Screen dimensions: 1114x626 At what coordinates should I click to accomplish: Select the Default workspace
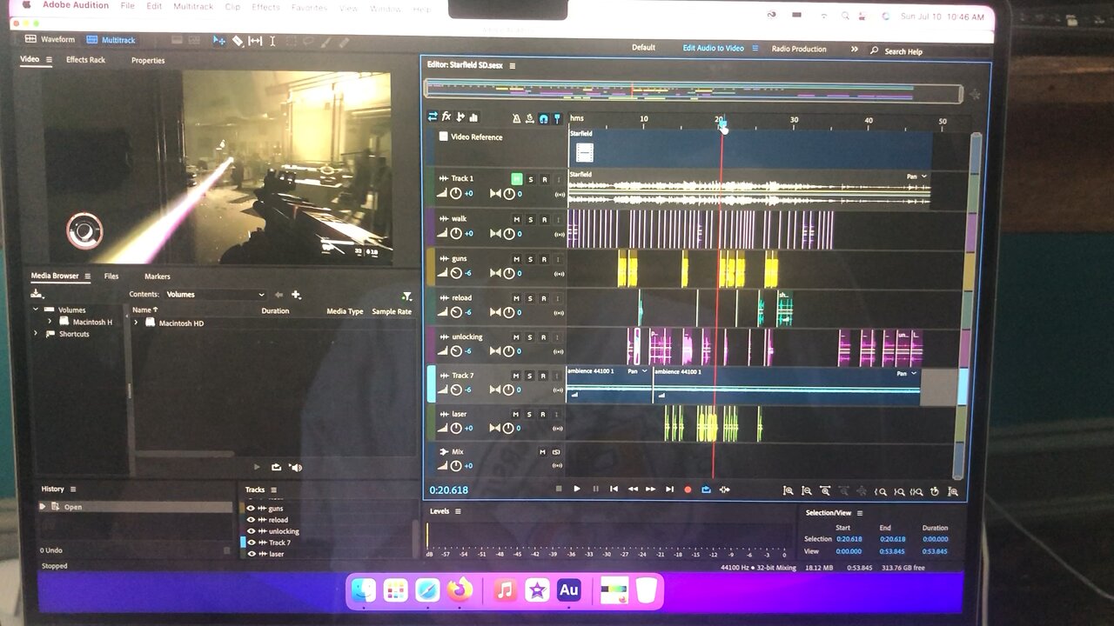(643, 48)
